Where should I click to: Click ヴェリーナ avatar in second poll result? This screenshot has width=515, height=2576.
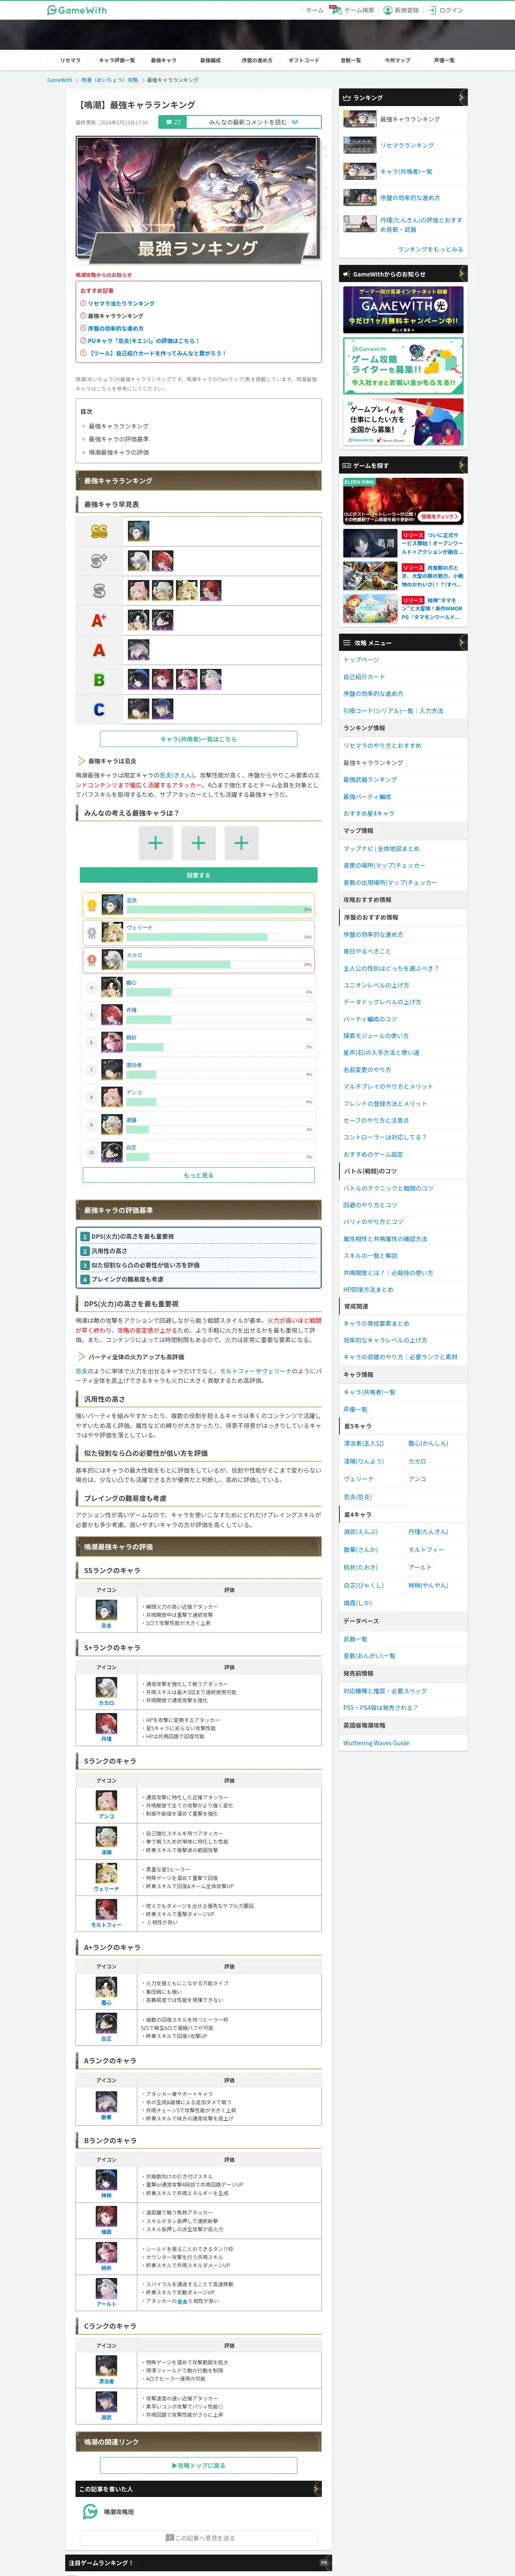(x=112, y=932)
